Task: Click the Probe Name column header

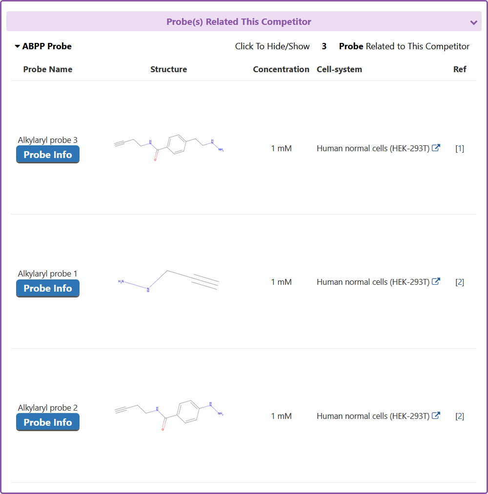Action: tap(48, 69)
